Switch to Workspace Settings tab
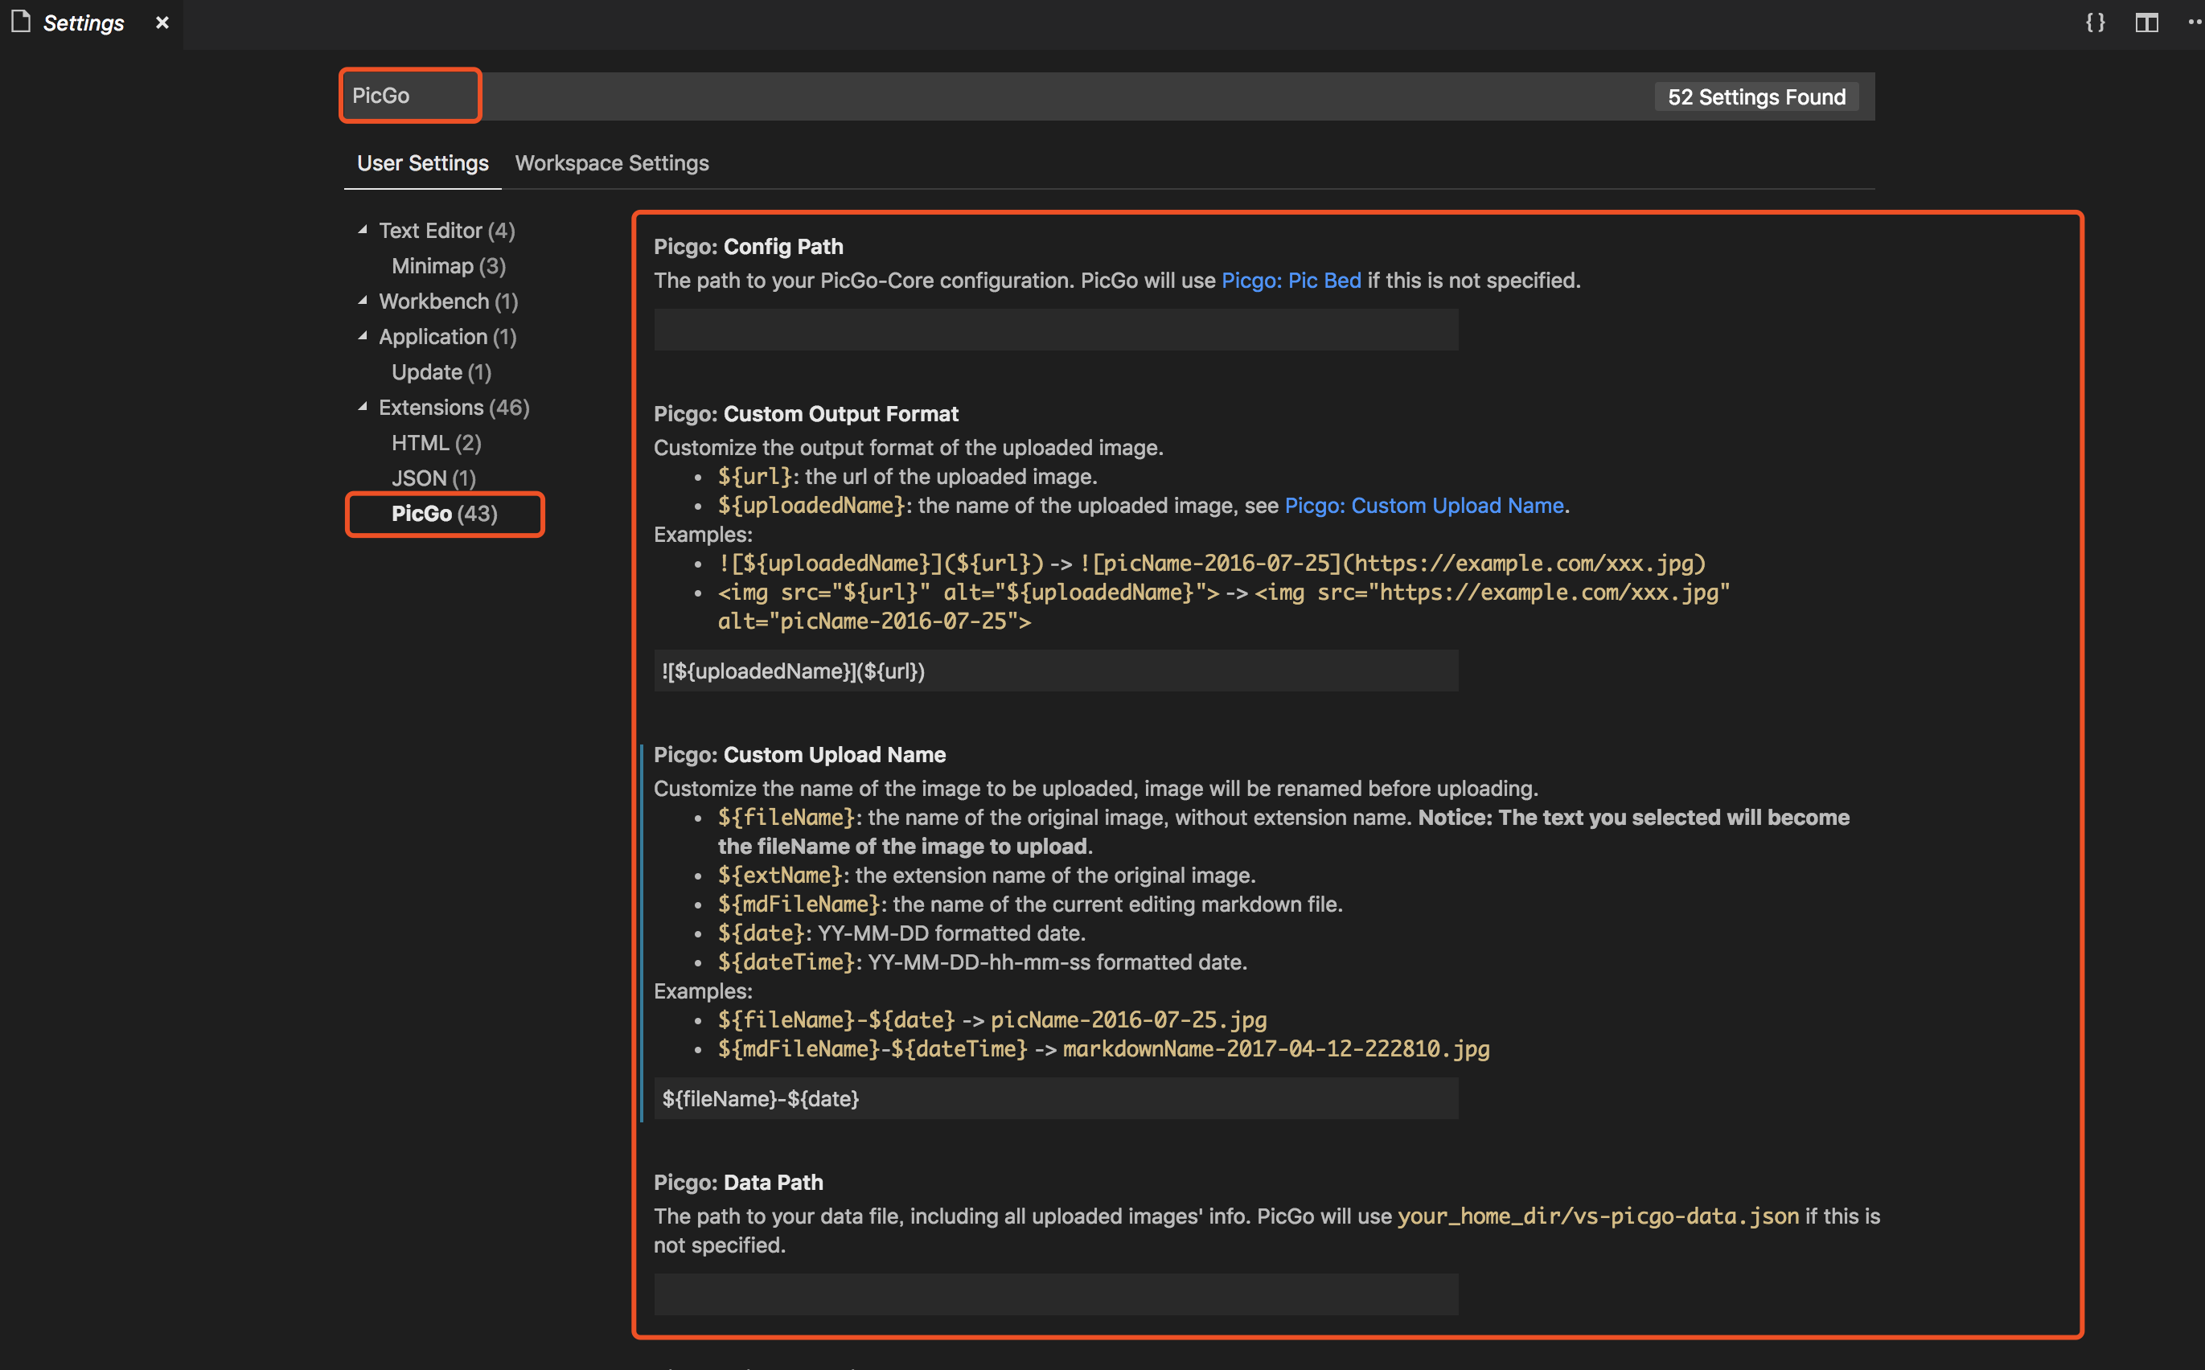 [612, 163]
